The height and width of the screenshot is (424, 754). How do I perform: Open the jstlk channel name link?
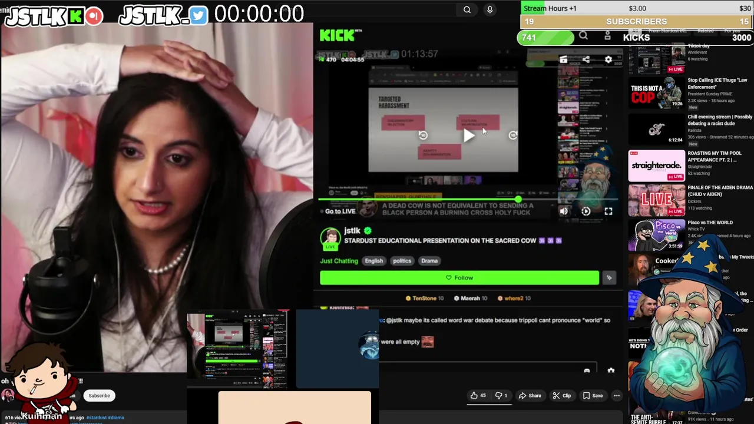[352, 230]
